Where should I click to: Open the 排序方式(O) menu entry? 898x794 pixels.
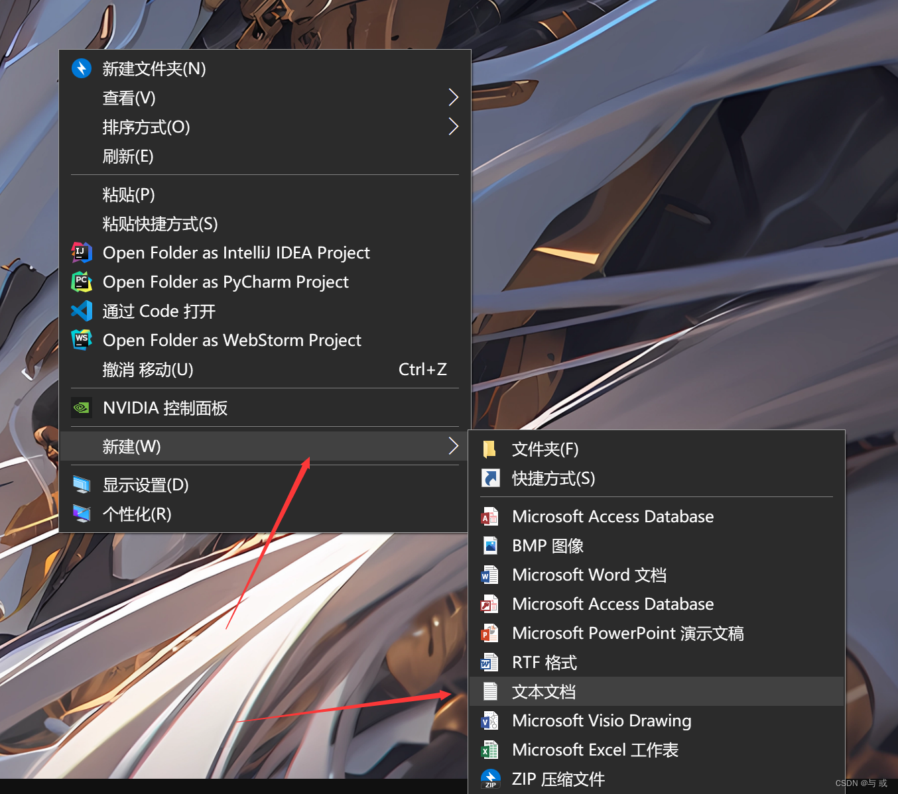(265, 127)
